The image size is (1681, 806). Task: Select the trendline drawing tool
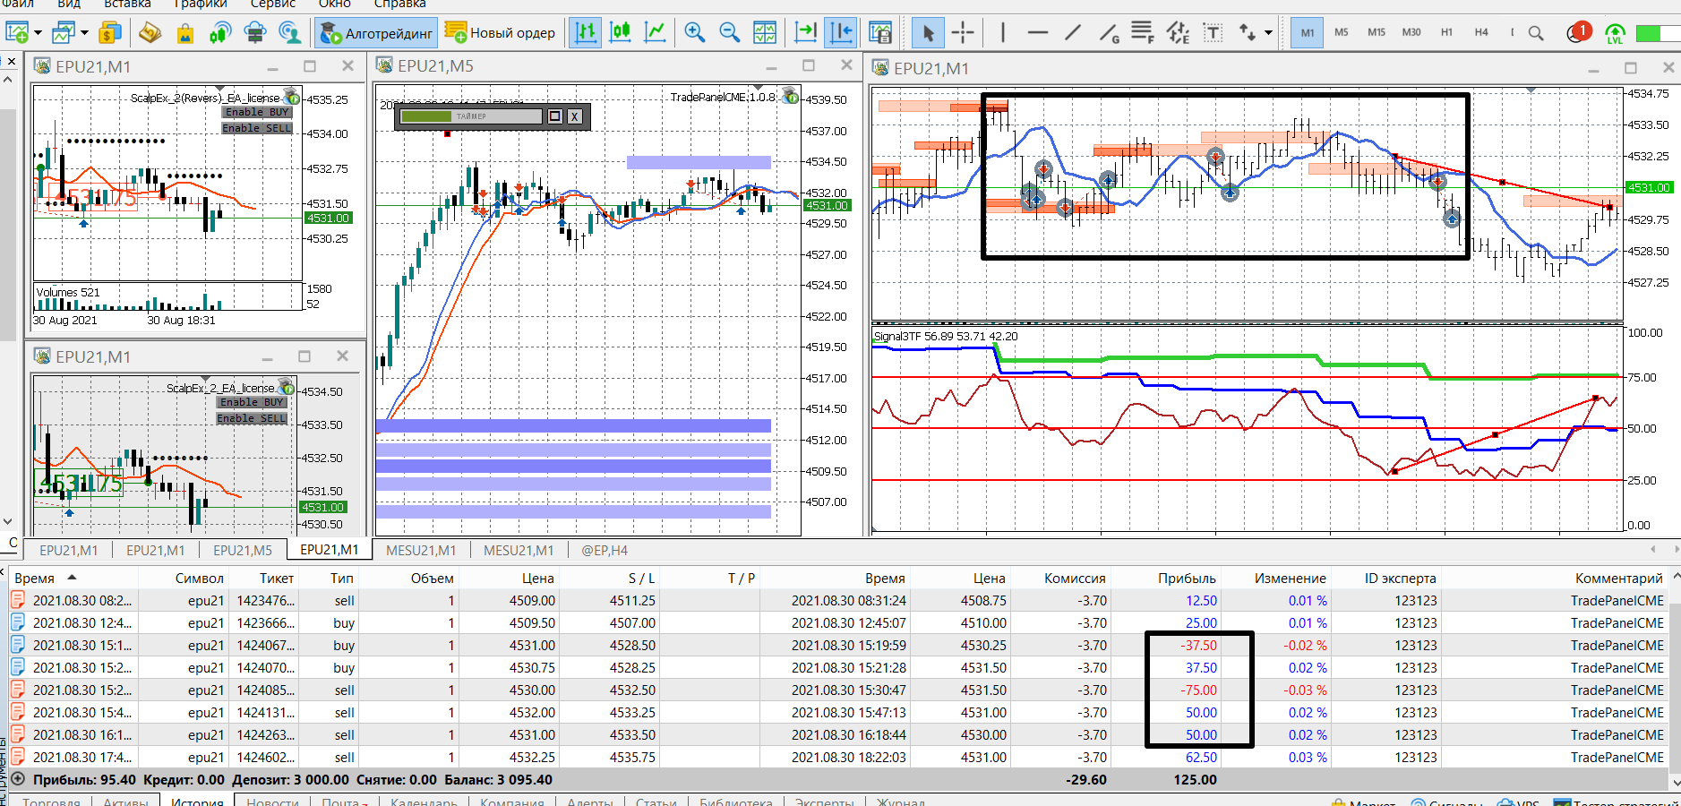point(1072,33)
